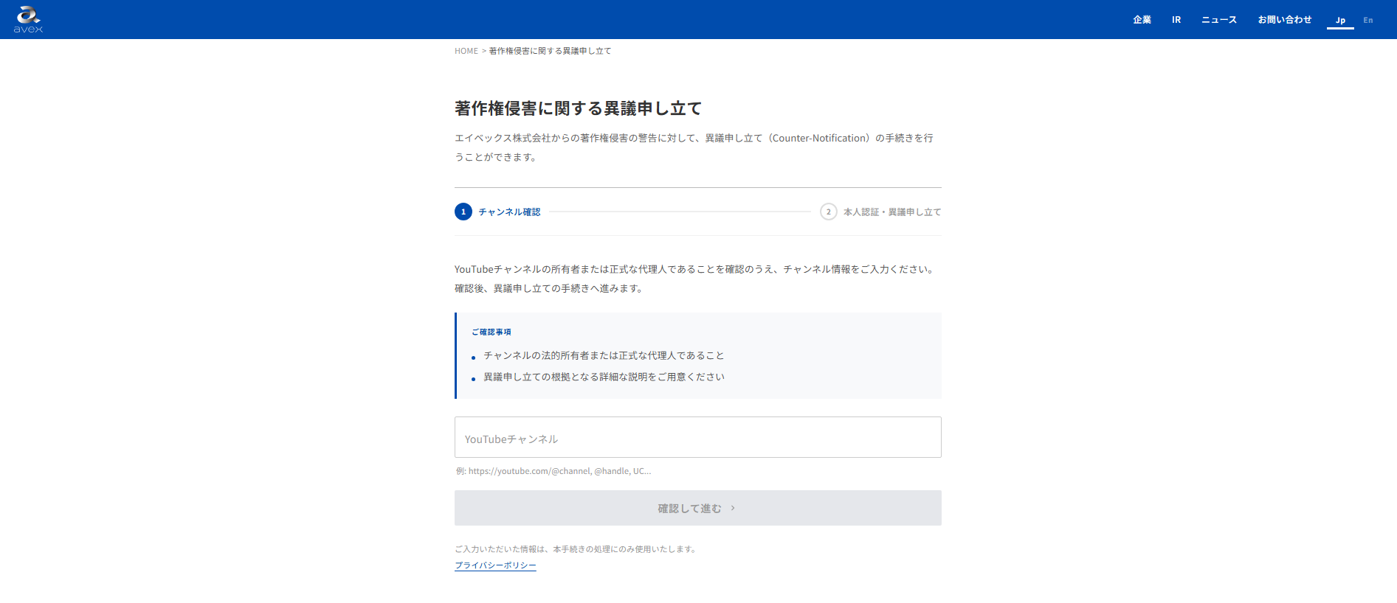1397x603 pixels.
Task: Switch language to Jp
Action: [x=1340, y=21]
